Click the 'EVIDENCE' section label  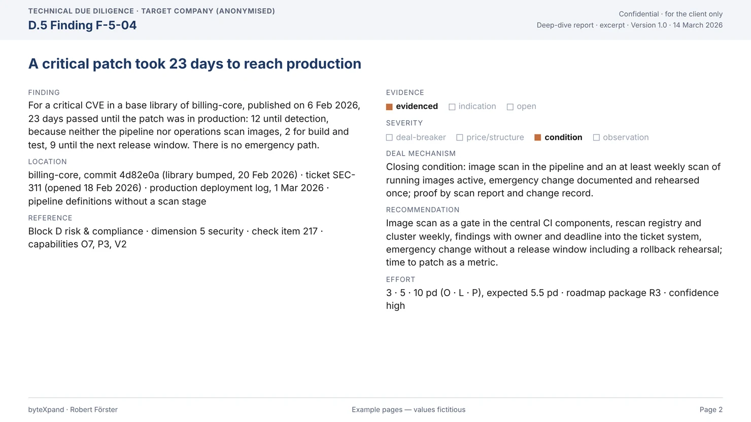tap(405, 93)
